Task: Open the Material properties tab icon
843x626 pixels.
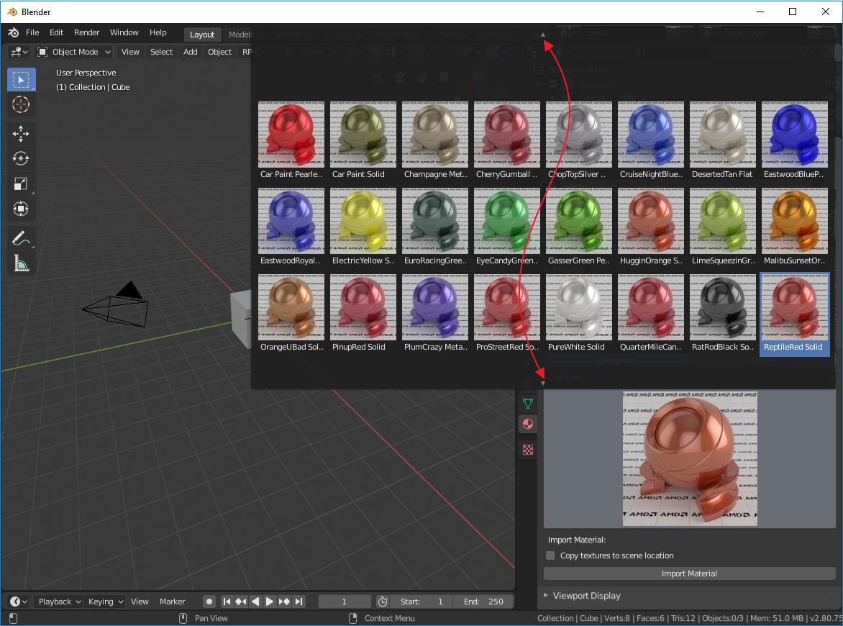Action: tap(528, 424)
